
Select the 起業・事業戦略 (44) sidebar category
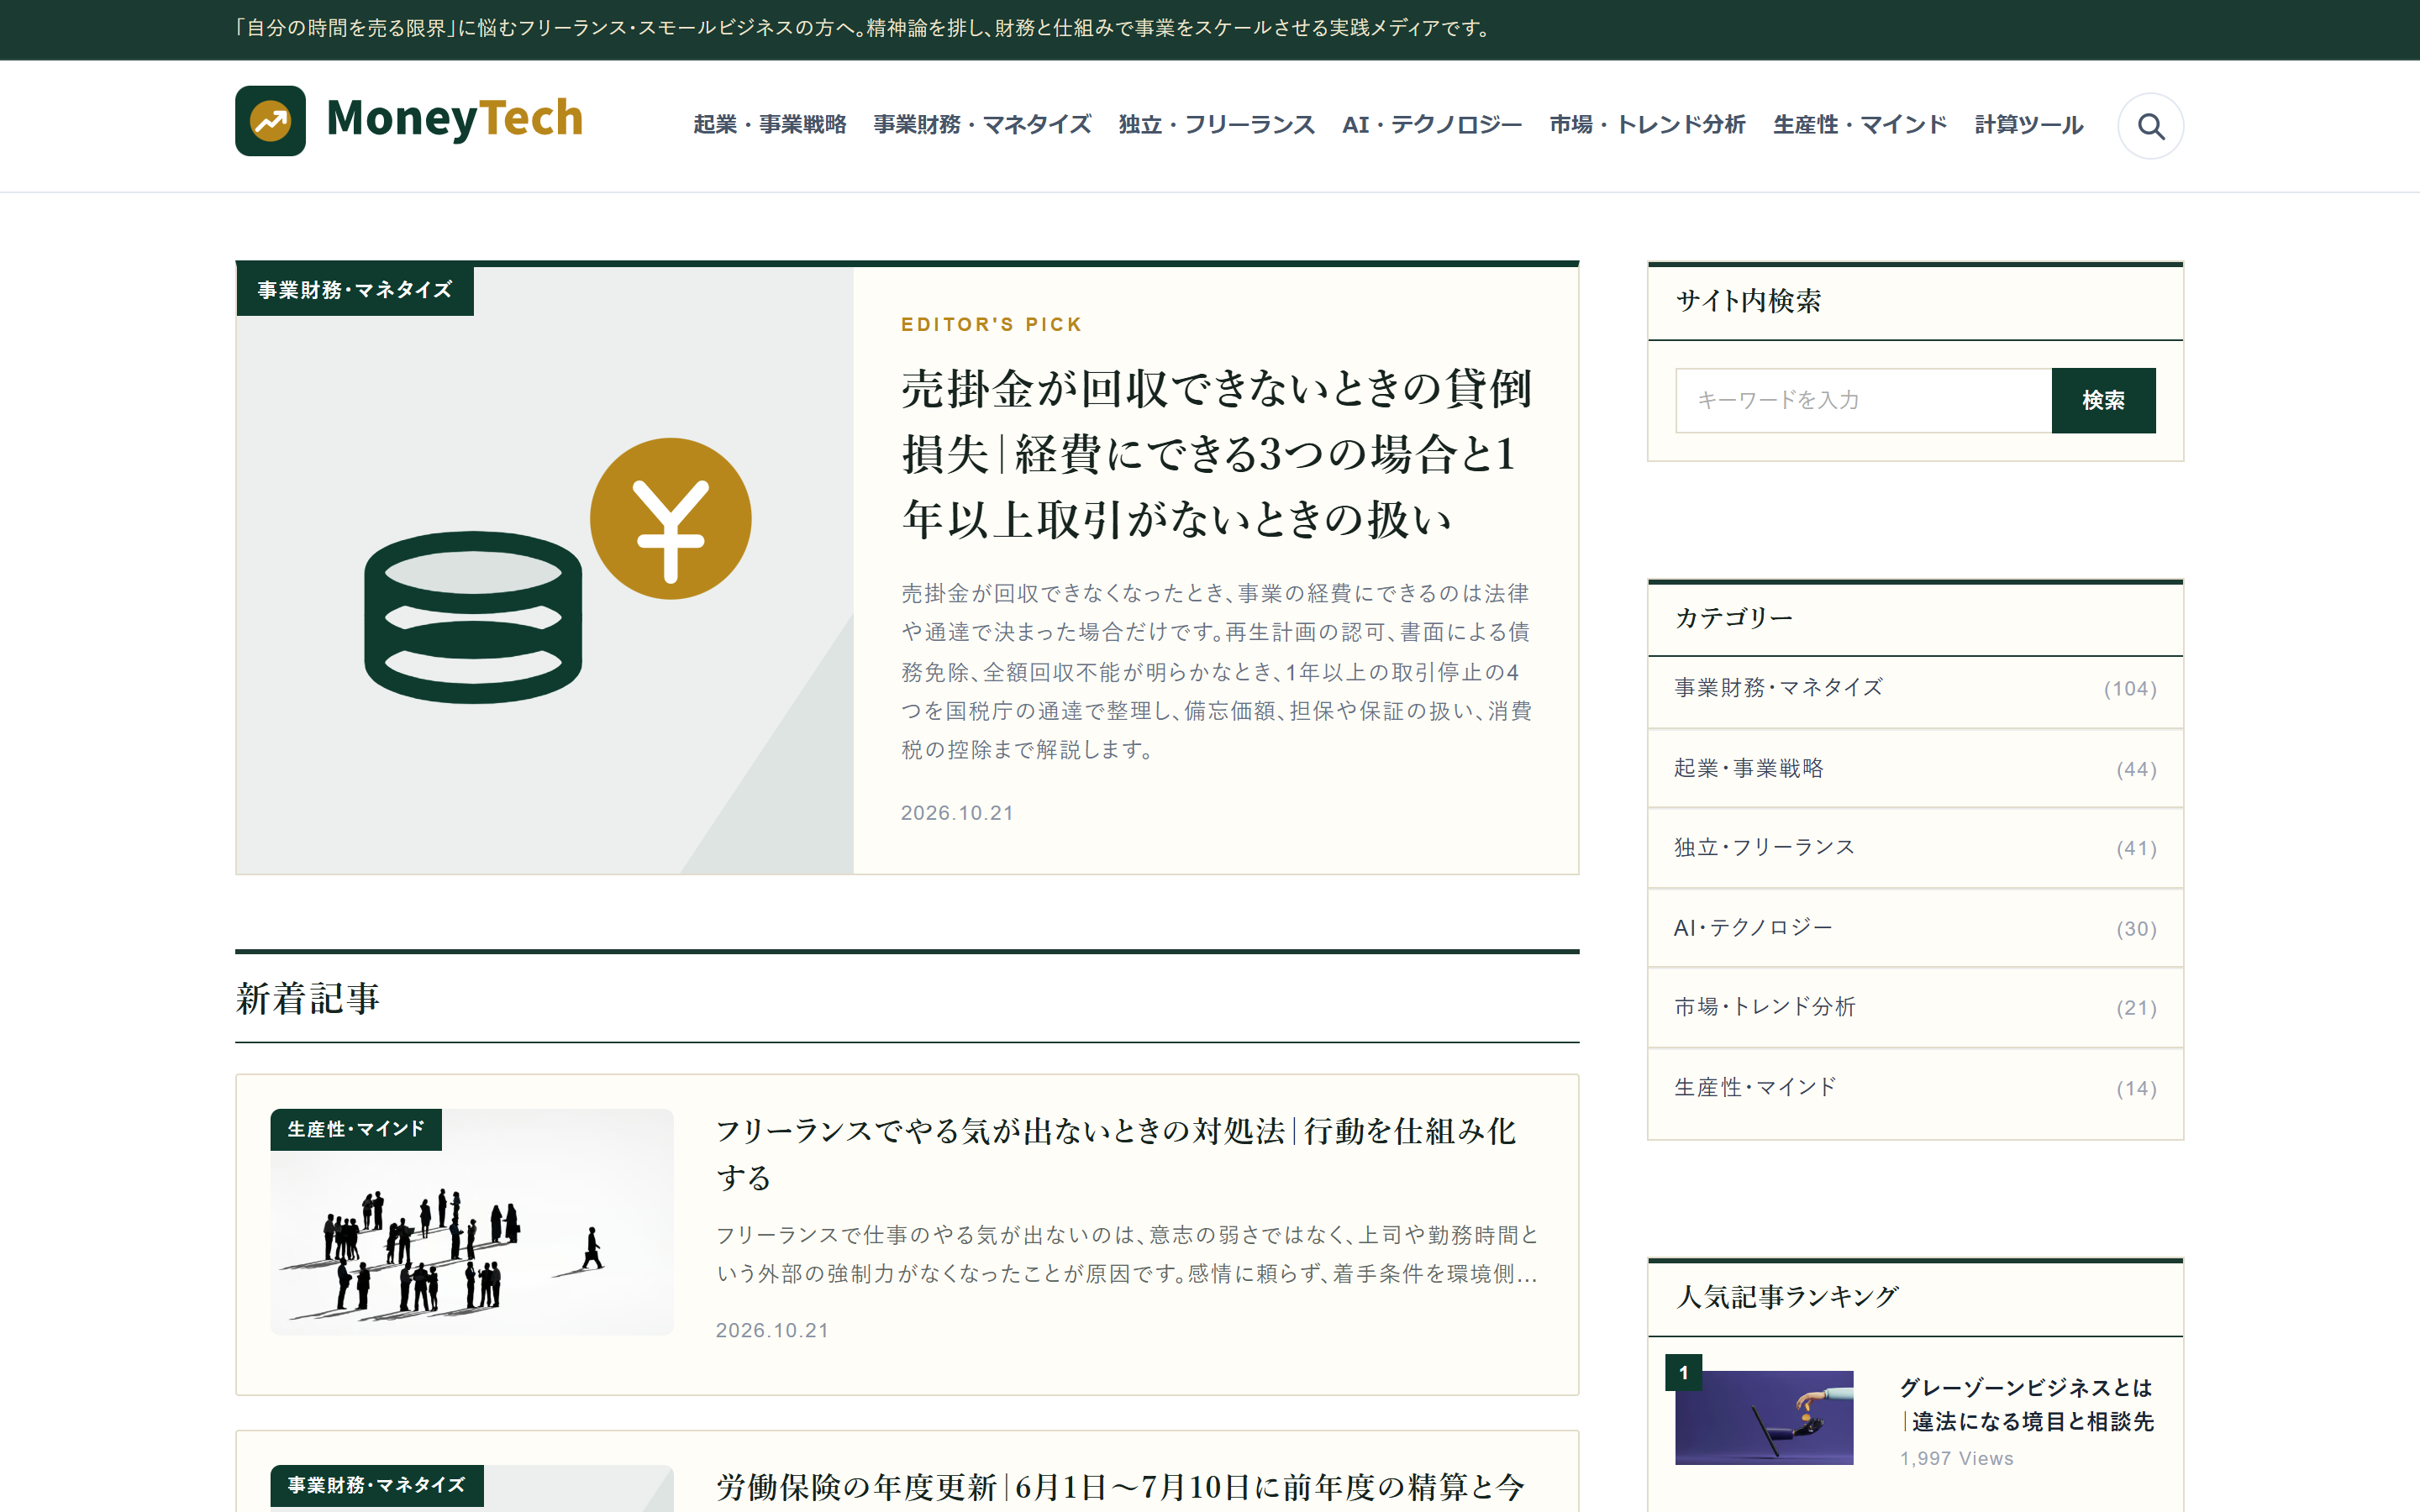(x=1915, y=769)
